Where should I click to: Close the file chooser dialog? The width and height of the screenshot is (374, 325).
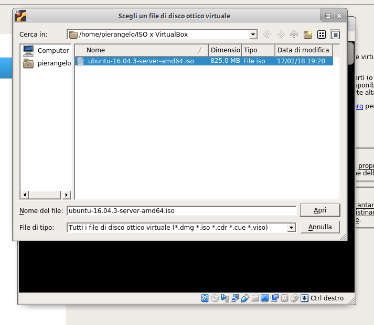(x=339, y=16)
